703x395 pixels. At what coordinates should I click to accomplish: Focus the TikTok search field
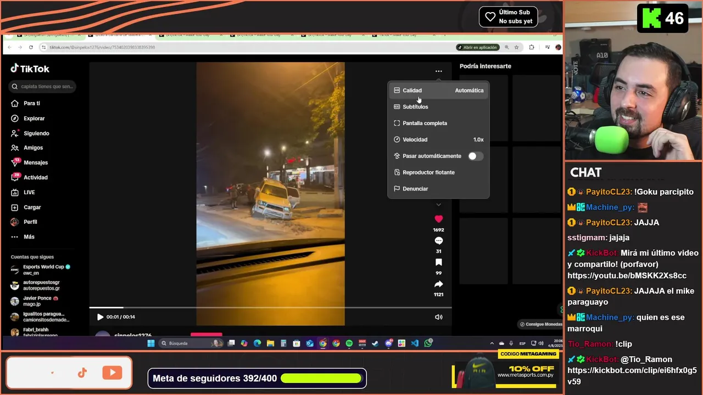pyautogui.click(x=43, y=87)
